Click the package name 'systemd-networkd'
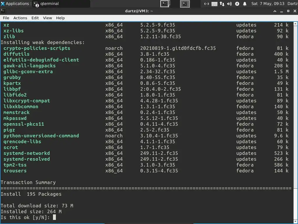This screenshot has width=298, height=224. click(x=26, y=153)
